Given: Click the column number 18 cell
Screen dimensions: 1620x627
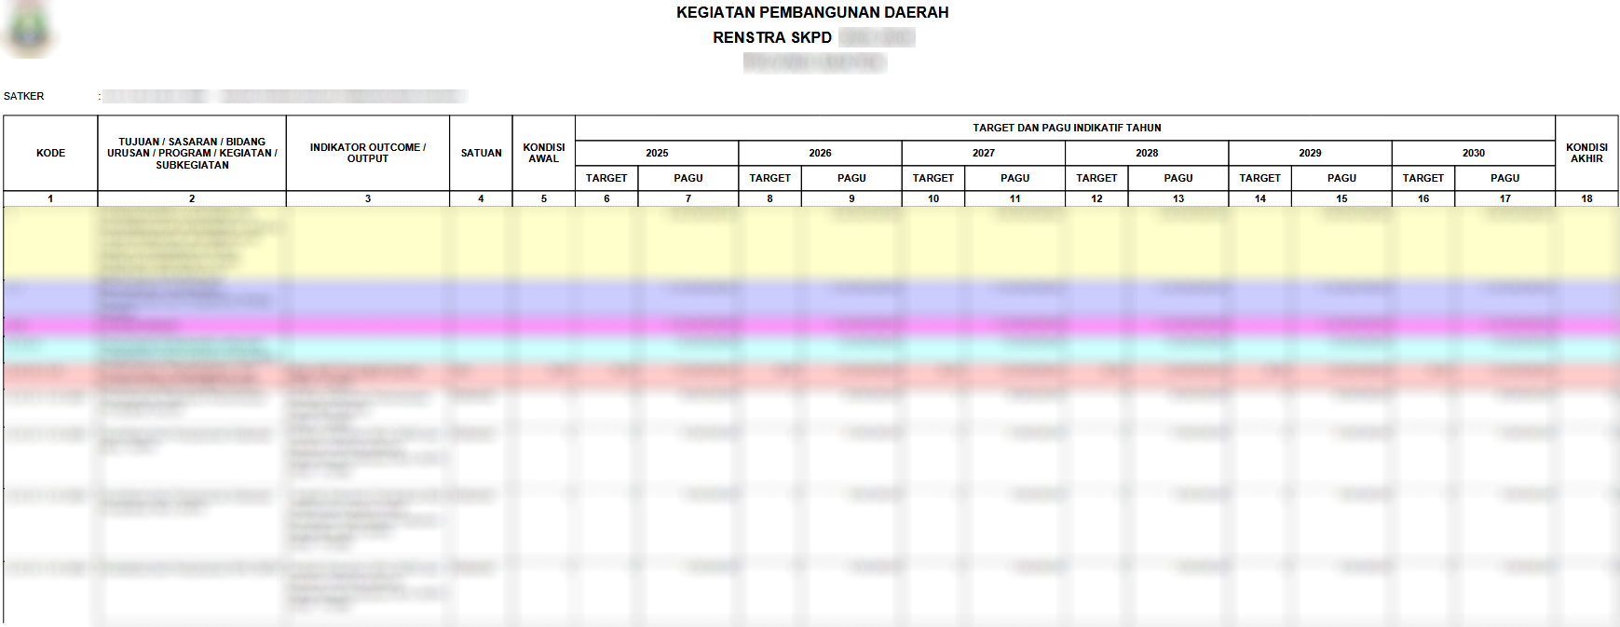Looking at the screenshot, I should pos(1586,198).
